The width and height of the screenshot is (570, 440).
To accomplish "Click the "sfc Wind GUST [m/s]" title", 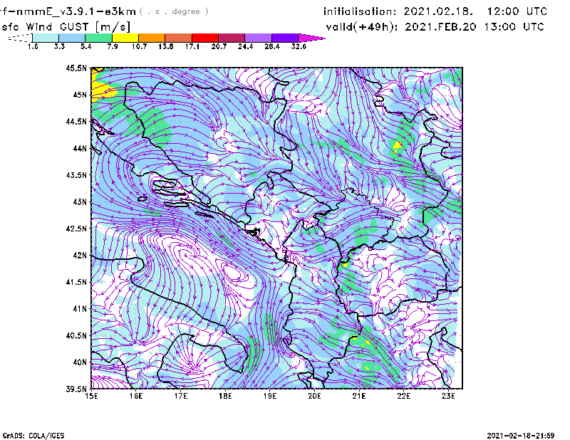I will click(x=66, y=27).
